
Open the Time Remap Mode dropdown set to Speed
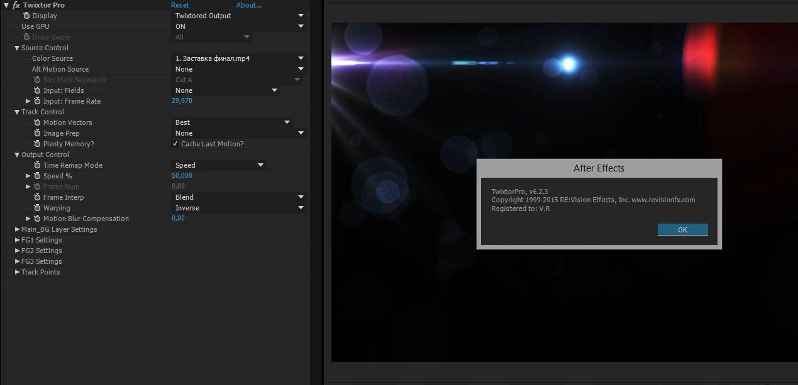(x=219, y=165)
